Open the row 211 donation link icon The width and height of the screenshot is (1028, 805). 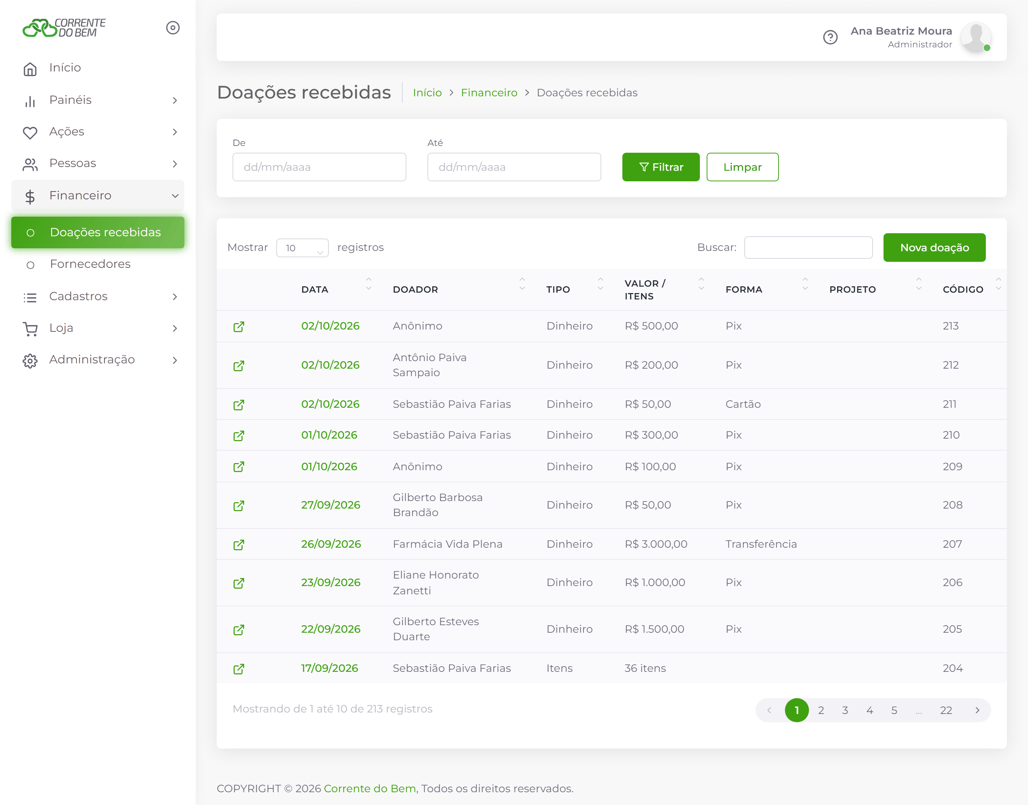[x=239, y=405]
